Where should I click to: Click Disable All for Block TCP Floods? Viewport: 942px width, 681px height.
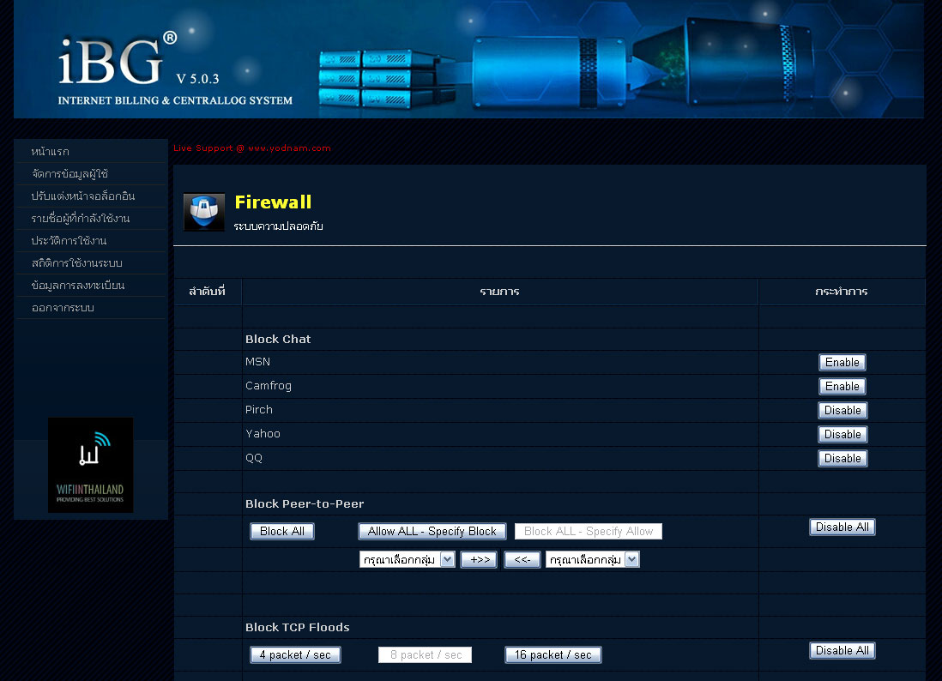pos(842,650)
